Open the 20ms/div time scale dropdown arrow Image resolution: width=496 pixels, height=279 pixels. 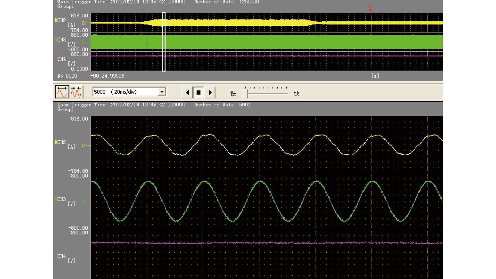click(162, 92)
